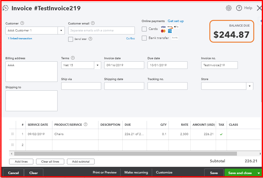This screenshot has width=263, height=178.
Task: Click the Ship via field
Action: pyautogui.click(x=81, y=86)
